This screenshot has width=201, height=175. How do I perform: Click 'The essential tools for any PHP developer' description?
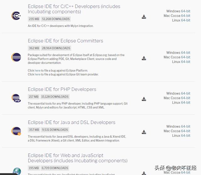(x=78, y=105)
